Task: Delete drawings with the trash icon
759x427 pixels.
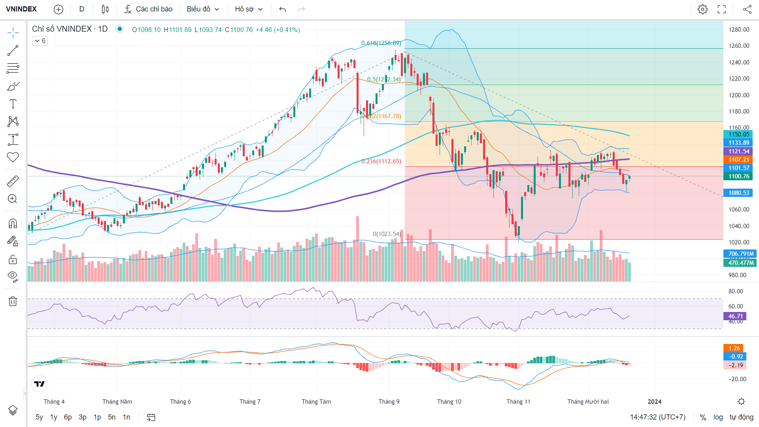Action: (x=13, y=301)
